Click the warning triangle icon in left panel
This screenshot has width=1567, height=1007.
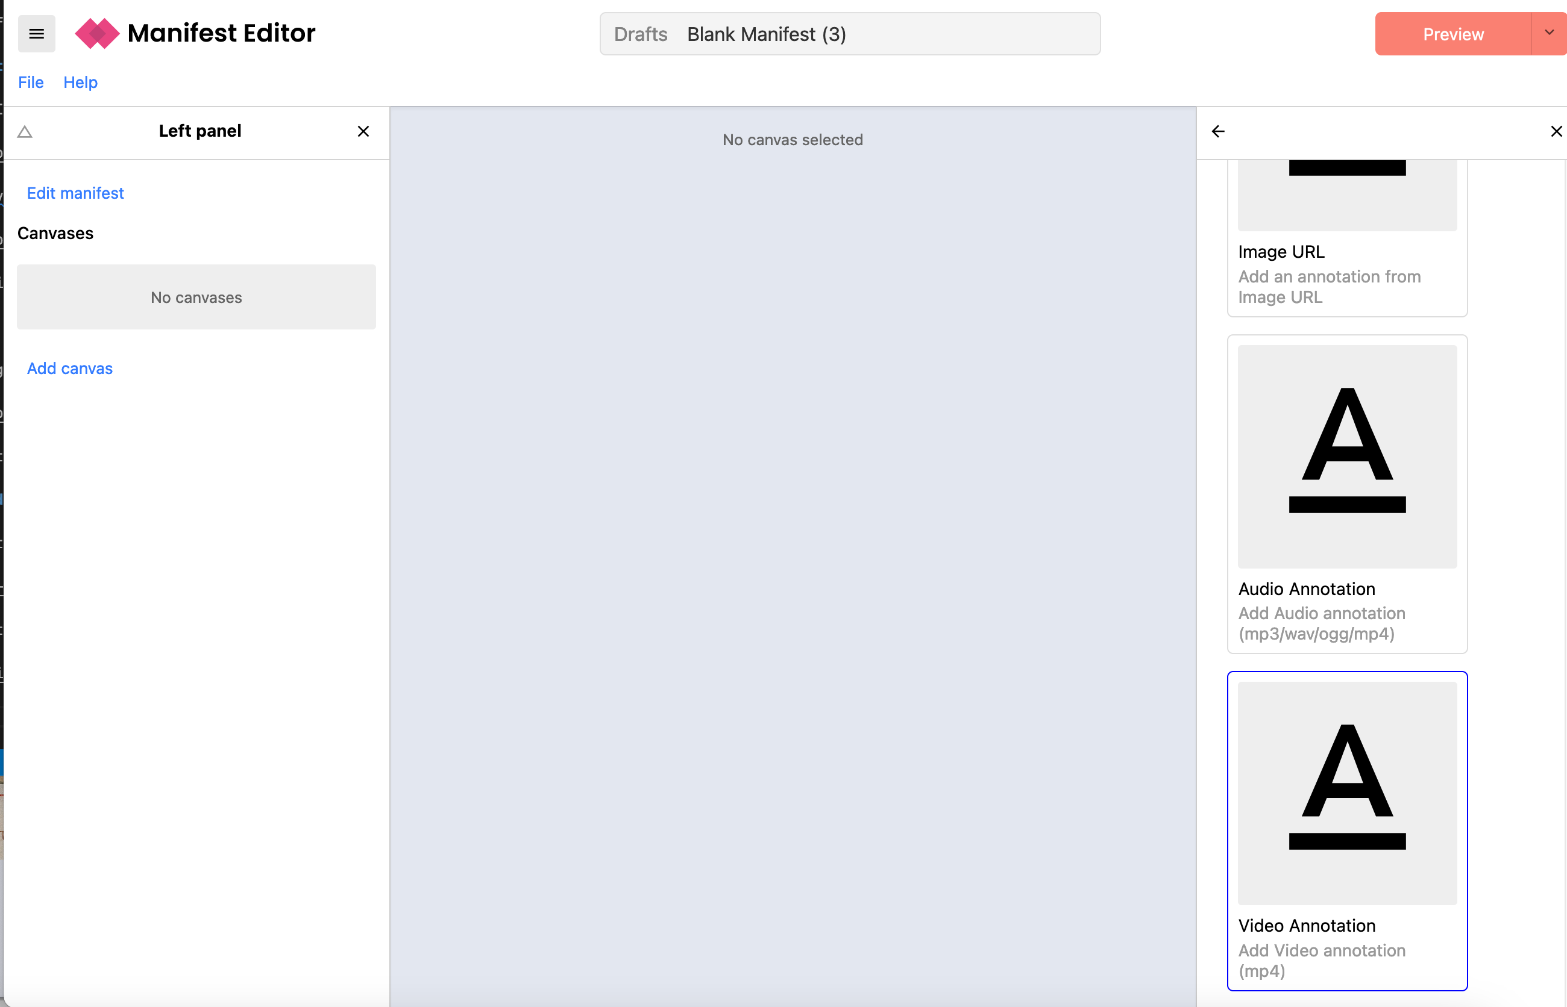tap(25, 130)
